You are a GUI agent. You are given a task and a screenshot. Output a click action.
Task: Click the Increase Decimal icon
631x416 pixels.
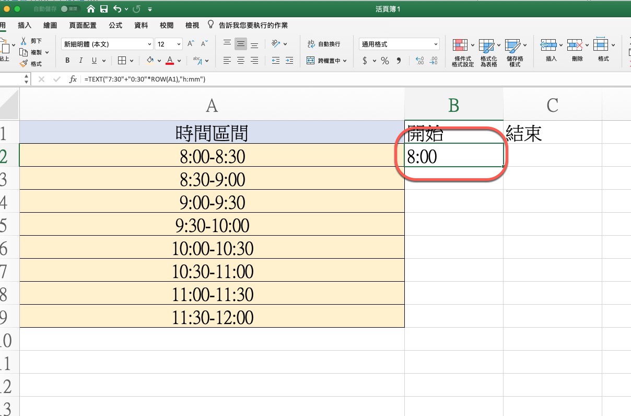419,61
